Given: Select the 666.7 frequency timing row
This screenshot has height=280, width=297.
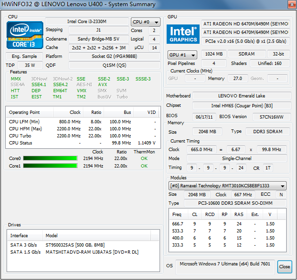Looking at the screenshot, I should [221, 224].
